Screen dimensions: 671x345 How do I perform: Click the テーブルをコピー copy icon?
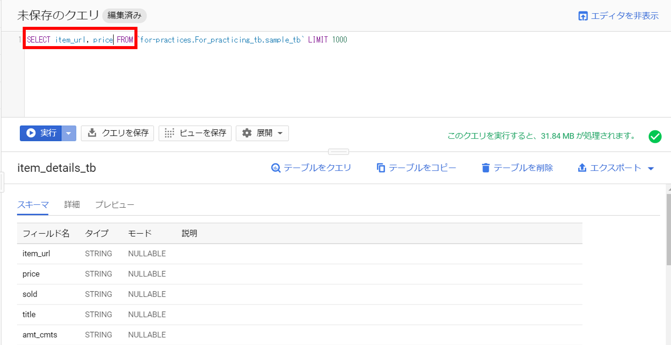coord(381,168)
